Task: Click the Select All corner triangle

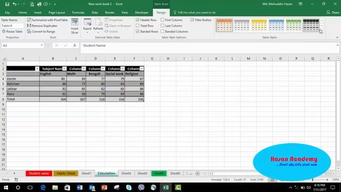Action: pyautogui.click(x=4, y=59)
